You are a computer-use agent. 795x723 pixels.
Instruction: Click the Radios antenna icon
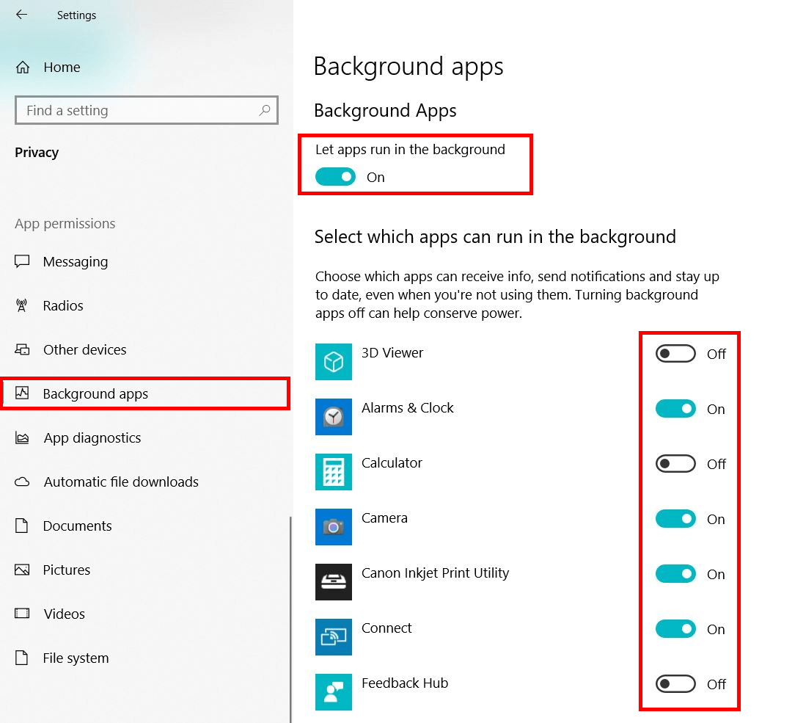(21, 305)
